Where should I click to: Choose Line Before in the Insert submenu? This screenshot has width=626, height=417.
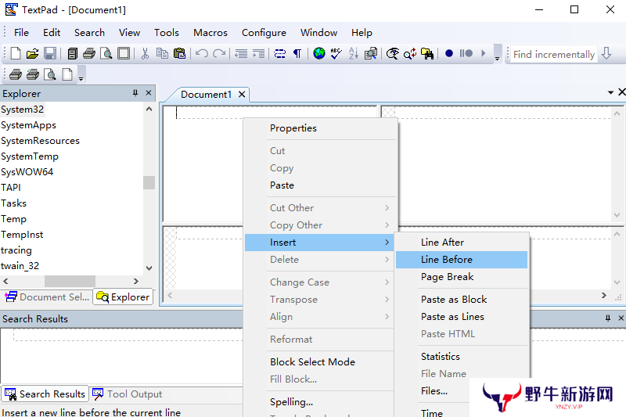(x=462, y=260)
